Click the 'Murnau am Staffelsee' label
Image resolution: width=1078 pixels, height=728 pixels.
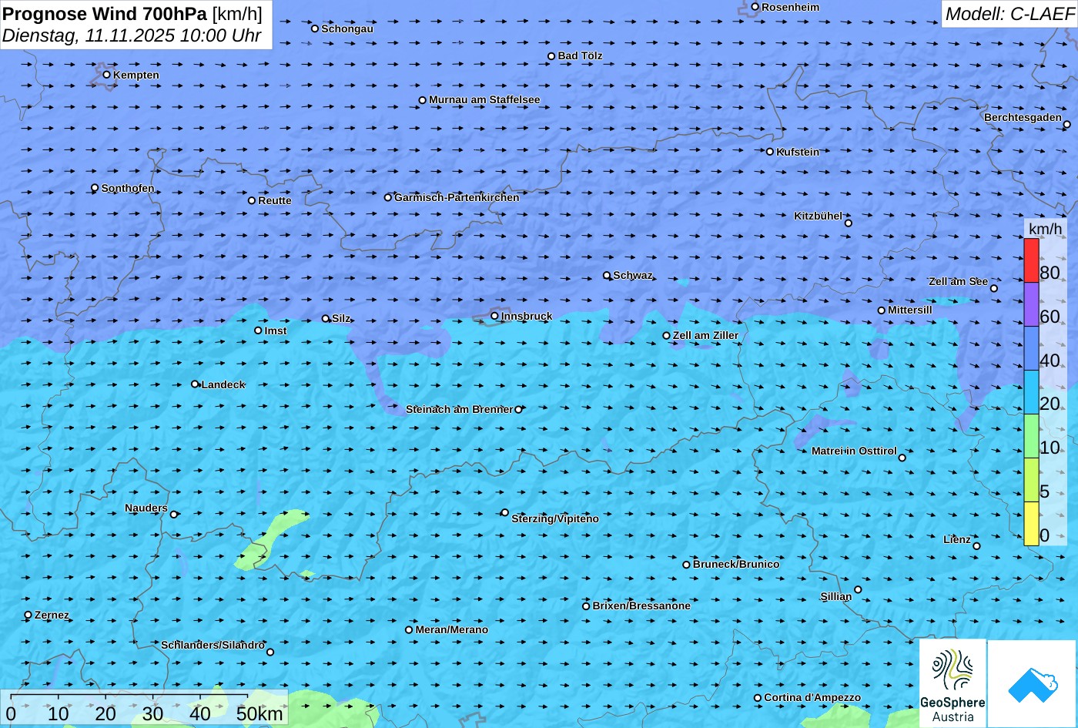(x=484, y=99)
